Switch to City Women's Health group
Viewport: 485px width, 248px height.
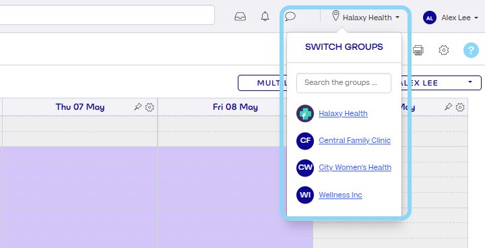[x=355, y=168]
